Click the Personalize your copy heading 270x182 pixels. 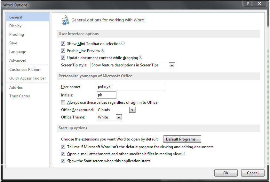pos(95,76)
